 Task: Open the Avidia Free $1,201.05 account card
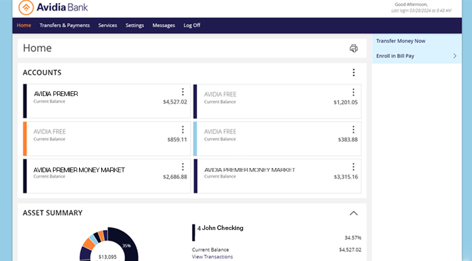(277, 101)
